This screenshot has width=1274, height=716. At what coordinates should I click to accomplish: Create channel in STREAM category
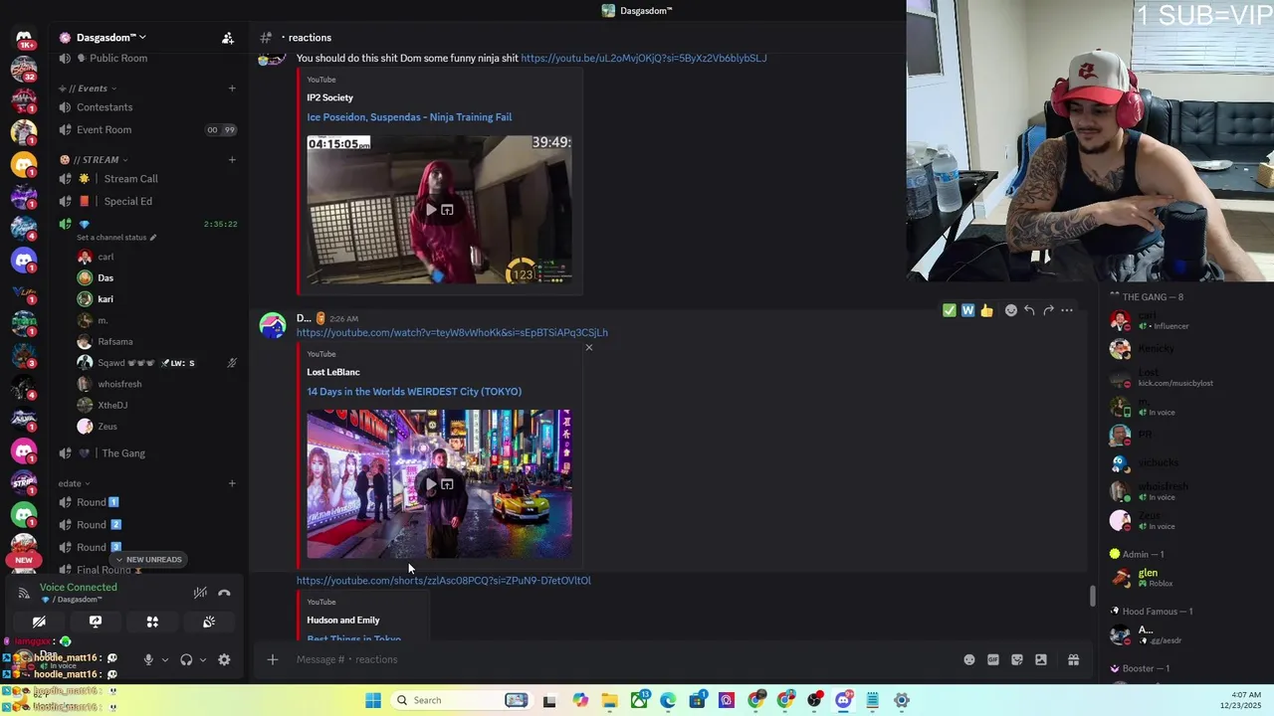[x=232, y=160]
